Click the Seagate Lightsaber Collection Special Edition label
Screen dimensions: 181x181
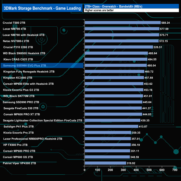tap(43, 121)
